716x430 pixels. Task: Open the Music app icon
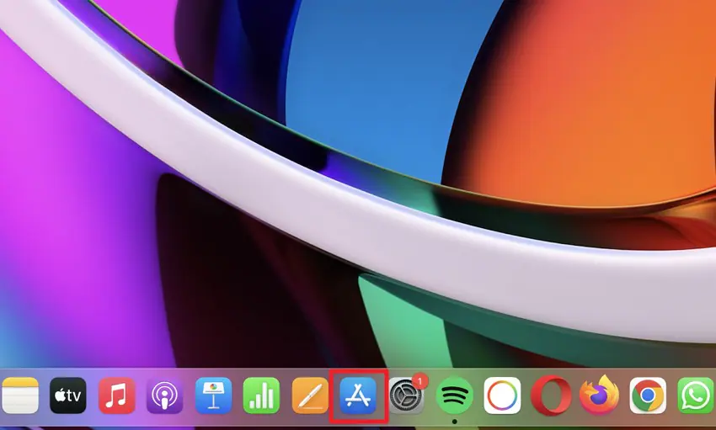116,395
